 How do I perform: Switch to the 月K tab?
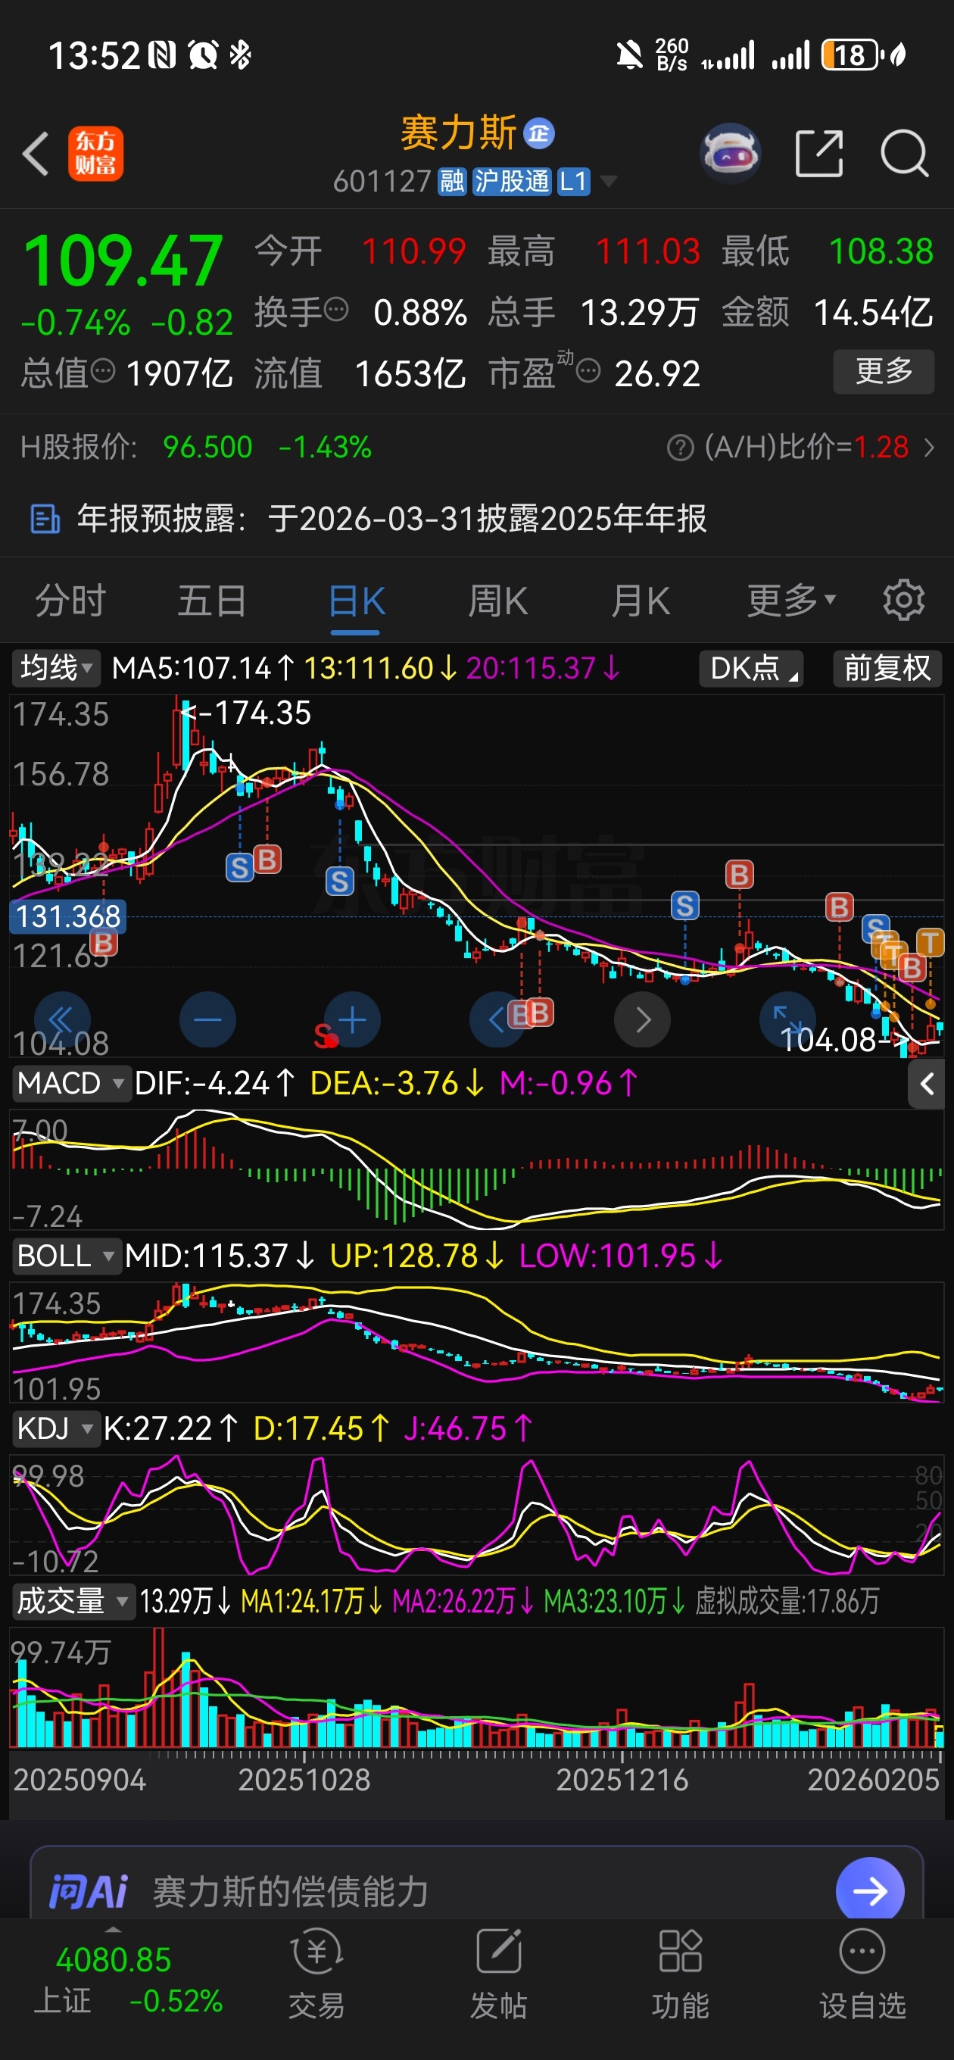pos(640,601)
